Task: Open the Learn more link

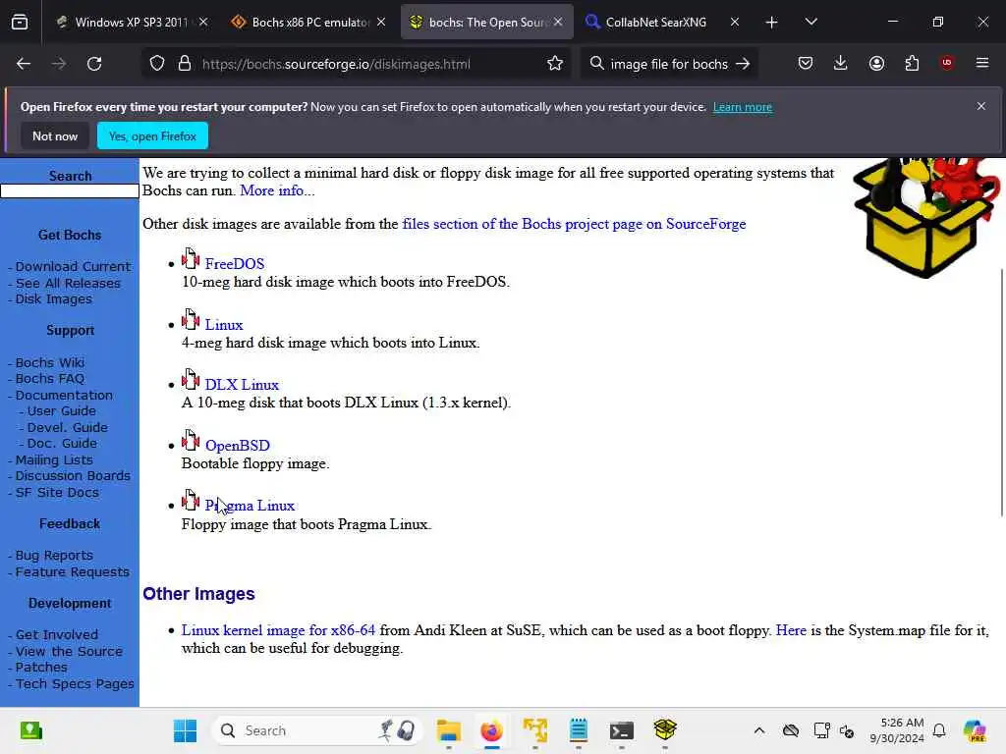Action: (x=743, y=107)
